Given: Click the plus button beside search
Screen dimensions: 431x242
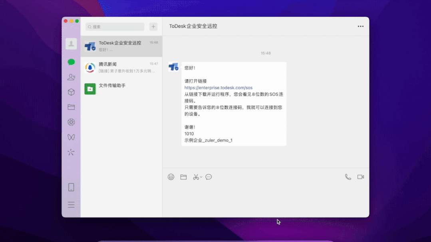Looking at the screenshot, I should pyautogui.click(x=153, y=27).
